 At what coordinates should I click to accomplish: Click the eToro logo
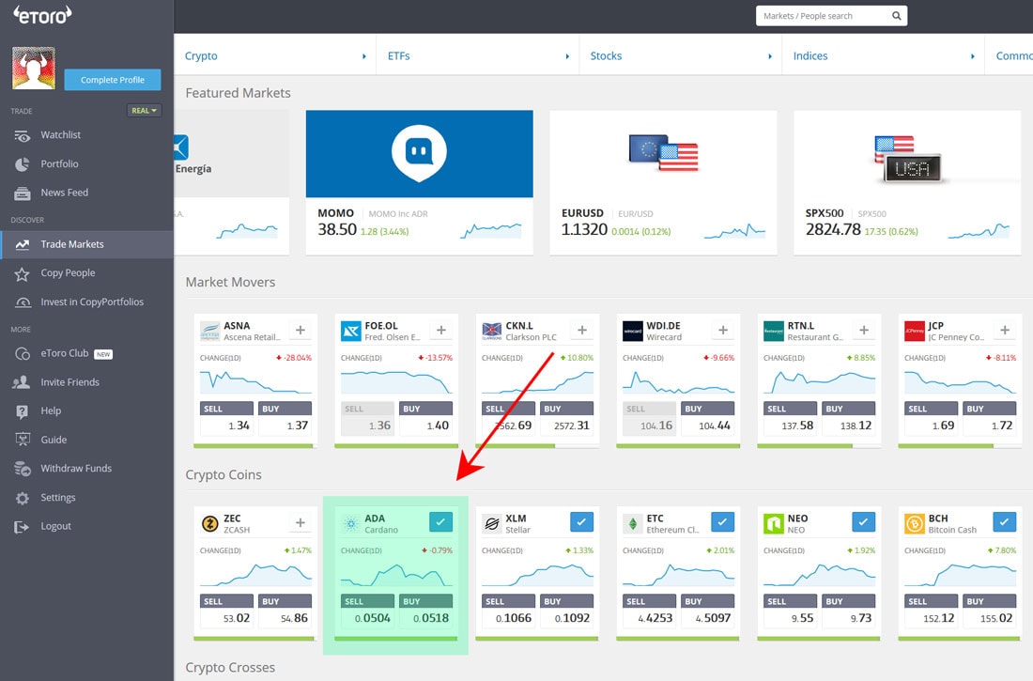click(x=41, y=14)
